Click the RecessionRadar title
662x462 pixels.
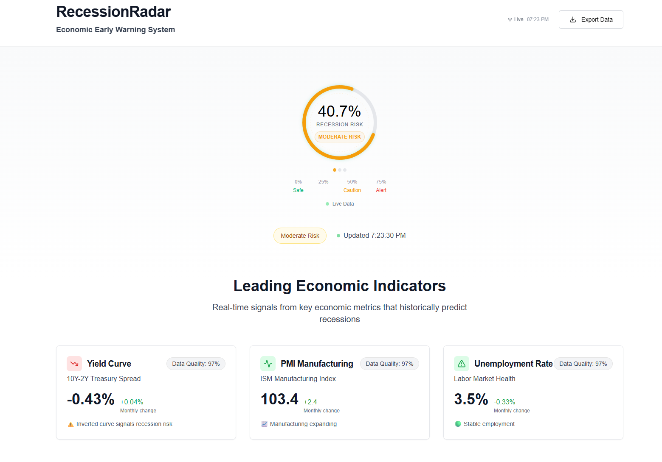pyautogui.click(x=113, y=11)
